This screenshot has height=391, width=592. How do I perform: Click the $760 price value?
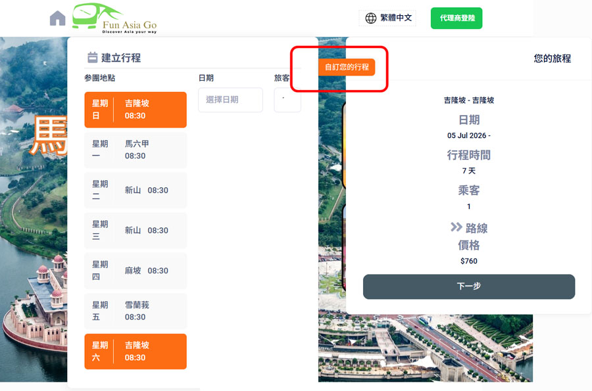click(469, 261)
